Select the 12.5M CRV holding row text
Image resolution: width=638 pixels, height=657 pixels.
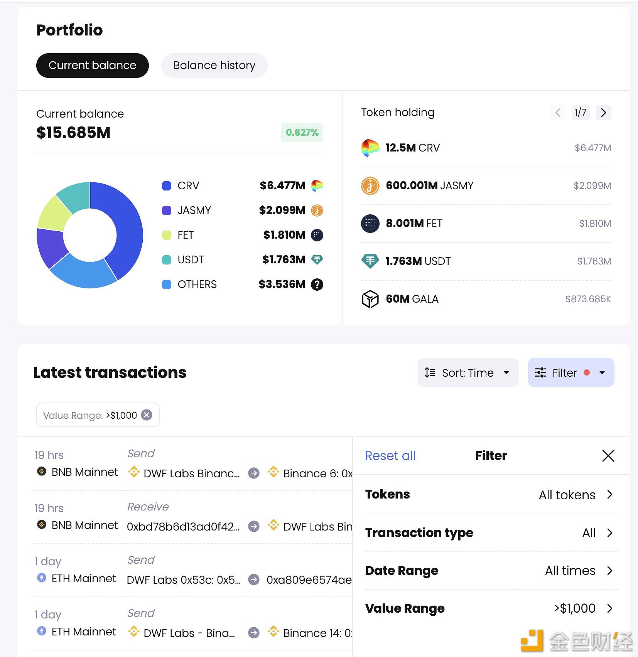[413, 148]
